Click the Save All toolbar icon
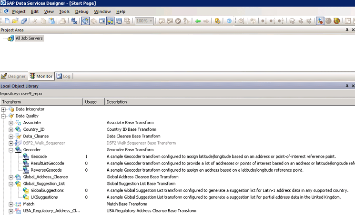This screenshot has height=215, width=355. tap(24, 21)
